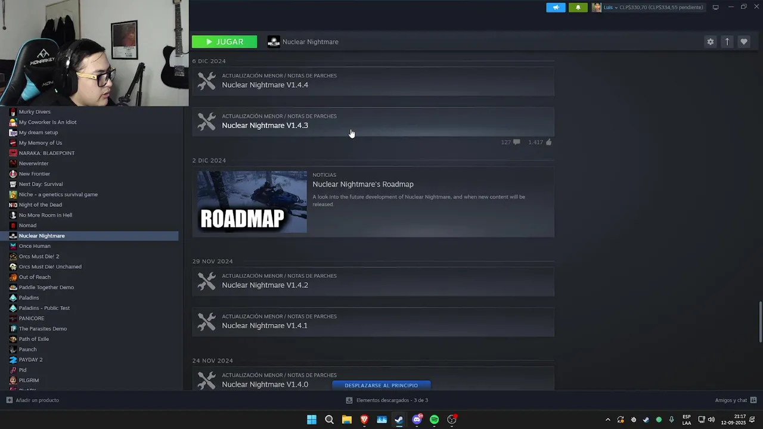Image resolution: width=763 pixels, height=429 pixels.
Task: Open File Explorer from taskbar
Action: tap(346, 419)
